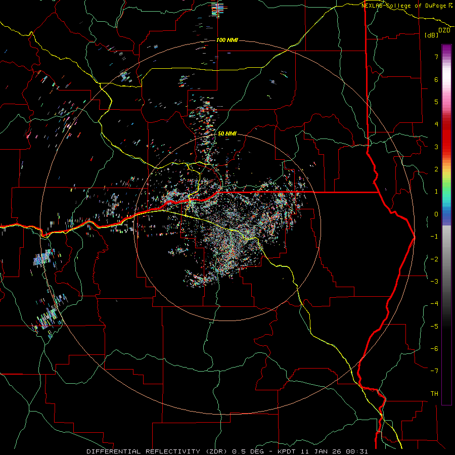Image resolution: width=455 pixels, height=455 pixels.
Task: Click the 5 value on the dB scale
Action: pyautogui.click(x=436, y=102)
